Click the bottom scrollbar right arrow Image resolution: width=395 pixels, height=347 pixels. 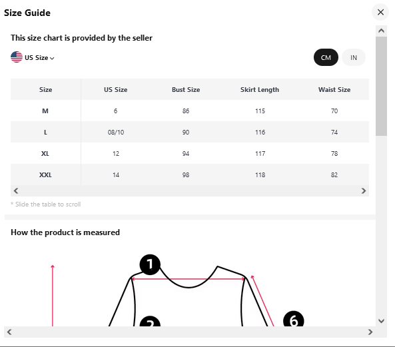370,332
